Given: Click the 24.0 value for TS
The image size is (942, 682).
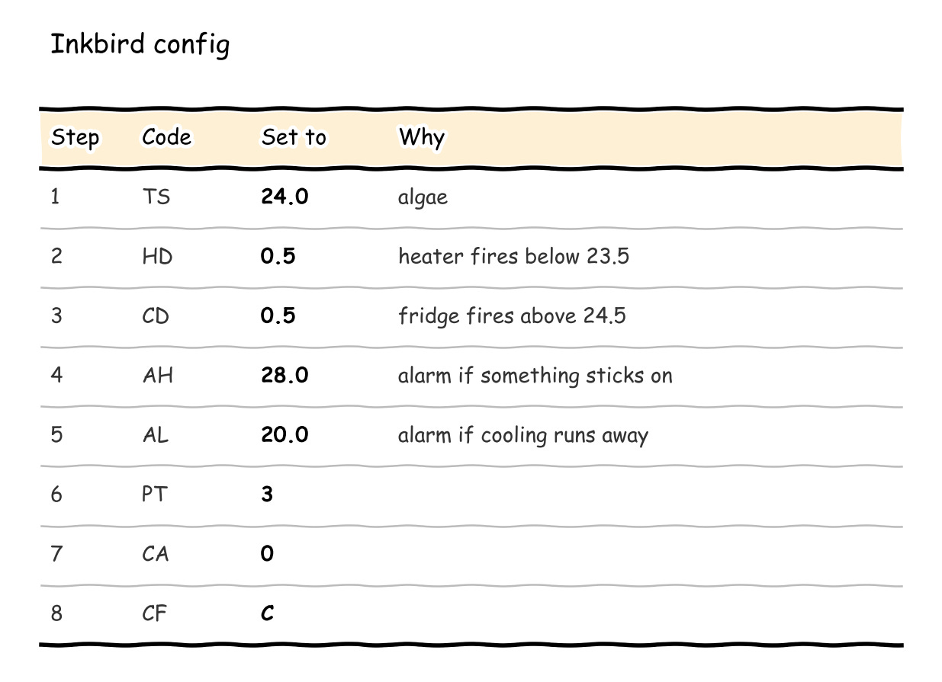Looking at the screenshot, I should point(285,197).
